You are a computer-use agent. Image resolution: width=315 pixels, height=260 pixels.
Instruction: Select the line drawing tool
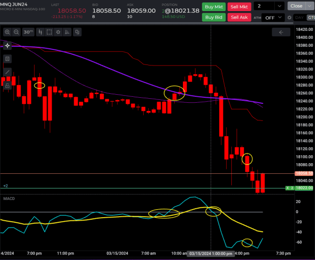point(8,72)
